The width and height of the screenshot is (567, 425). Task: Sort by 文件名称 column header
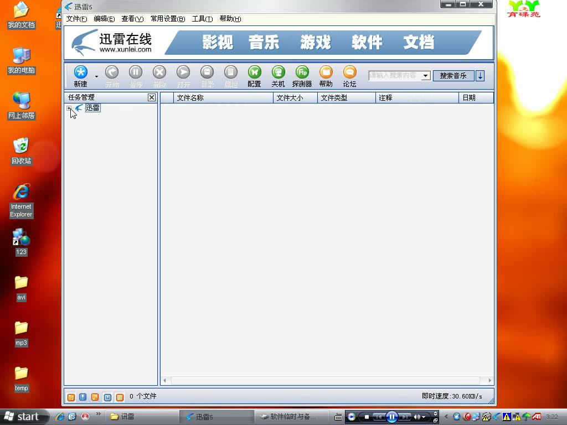tap(224, 97)
